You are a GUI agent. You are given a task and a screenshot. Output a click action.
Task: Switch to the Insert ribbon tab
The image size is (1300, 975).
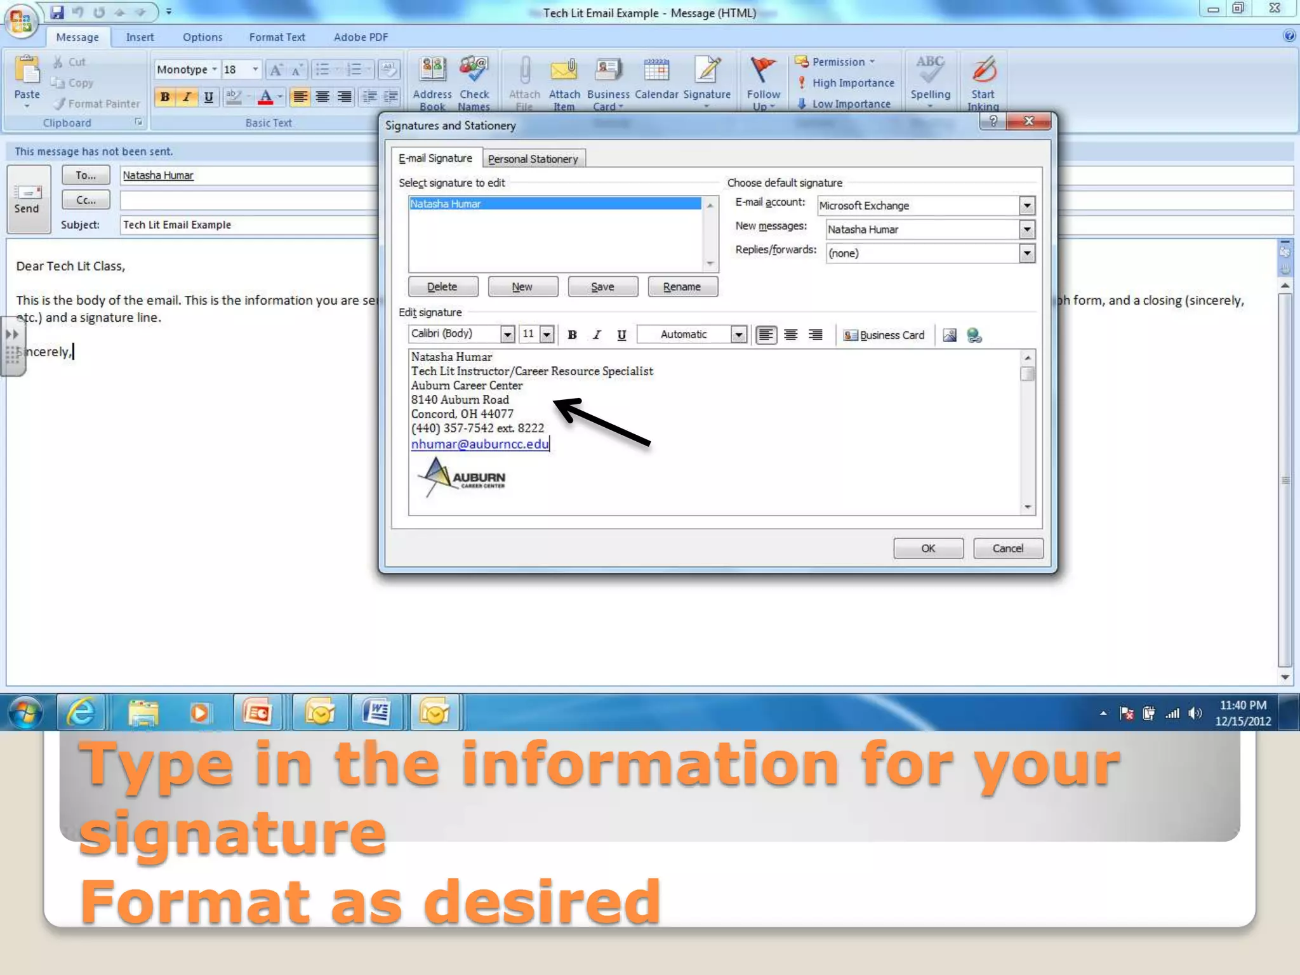(x=140, y=37)
